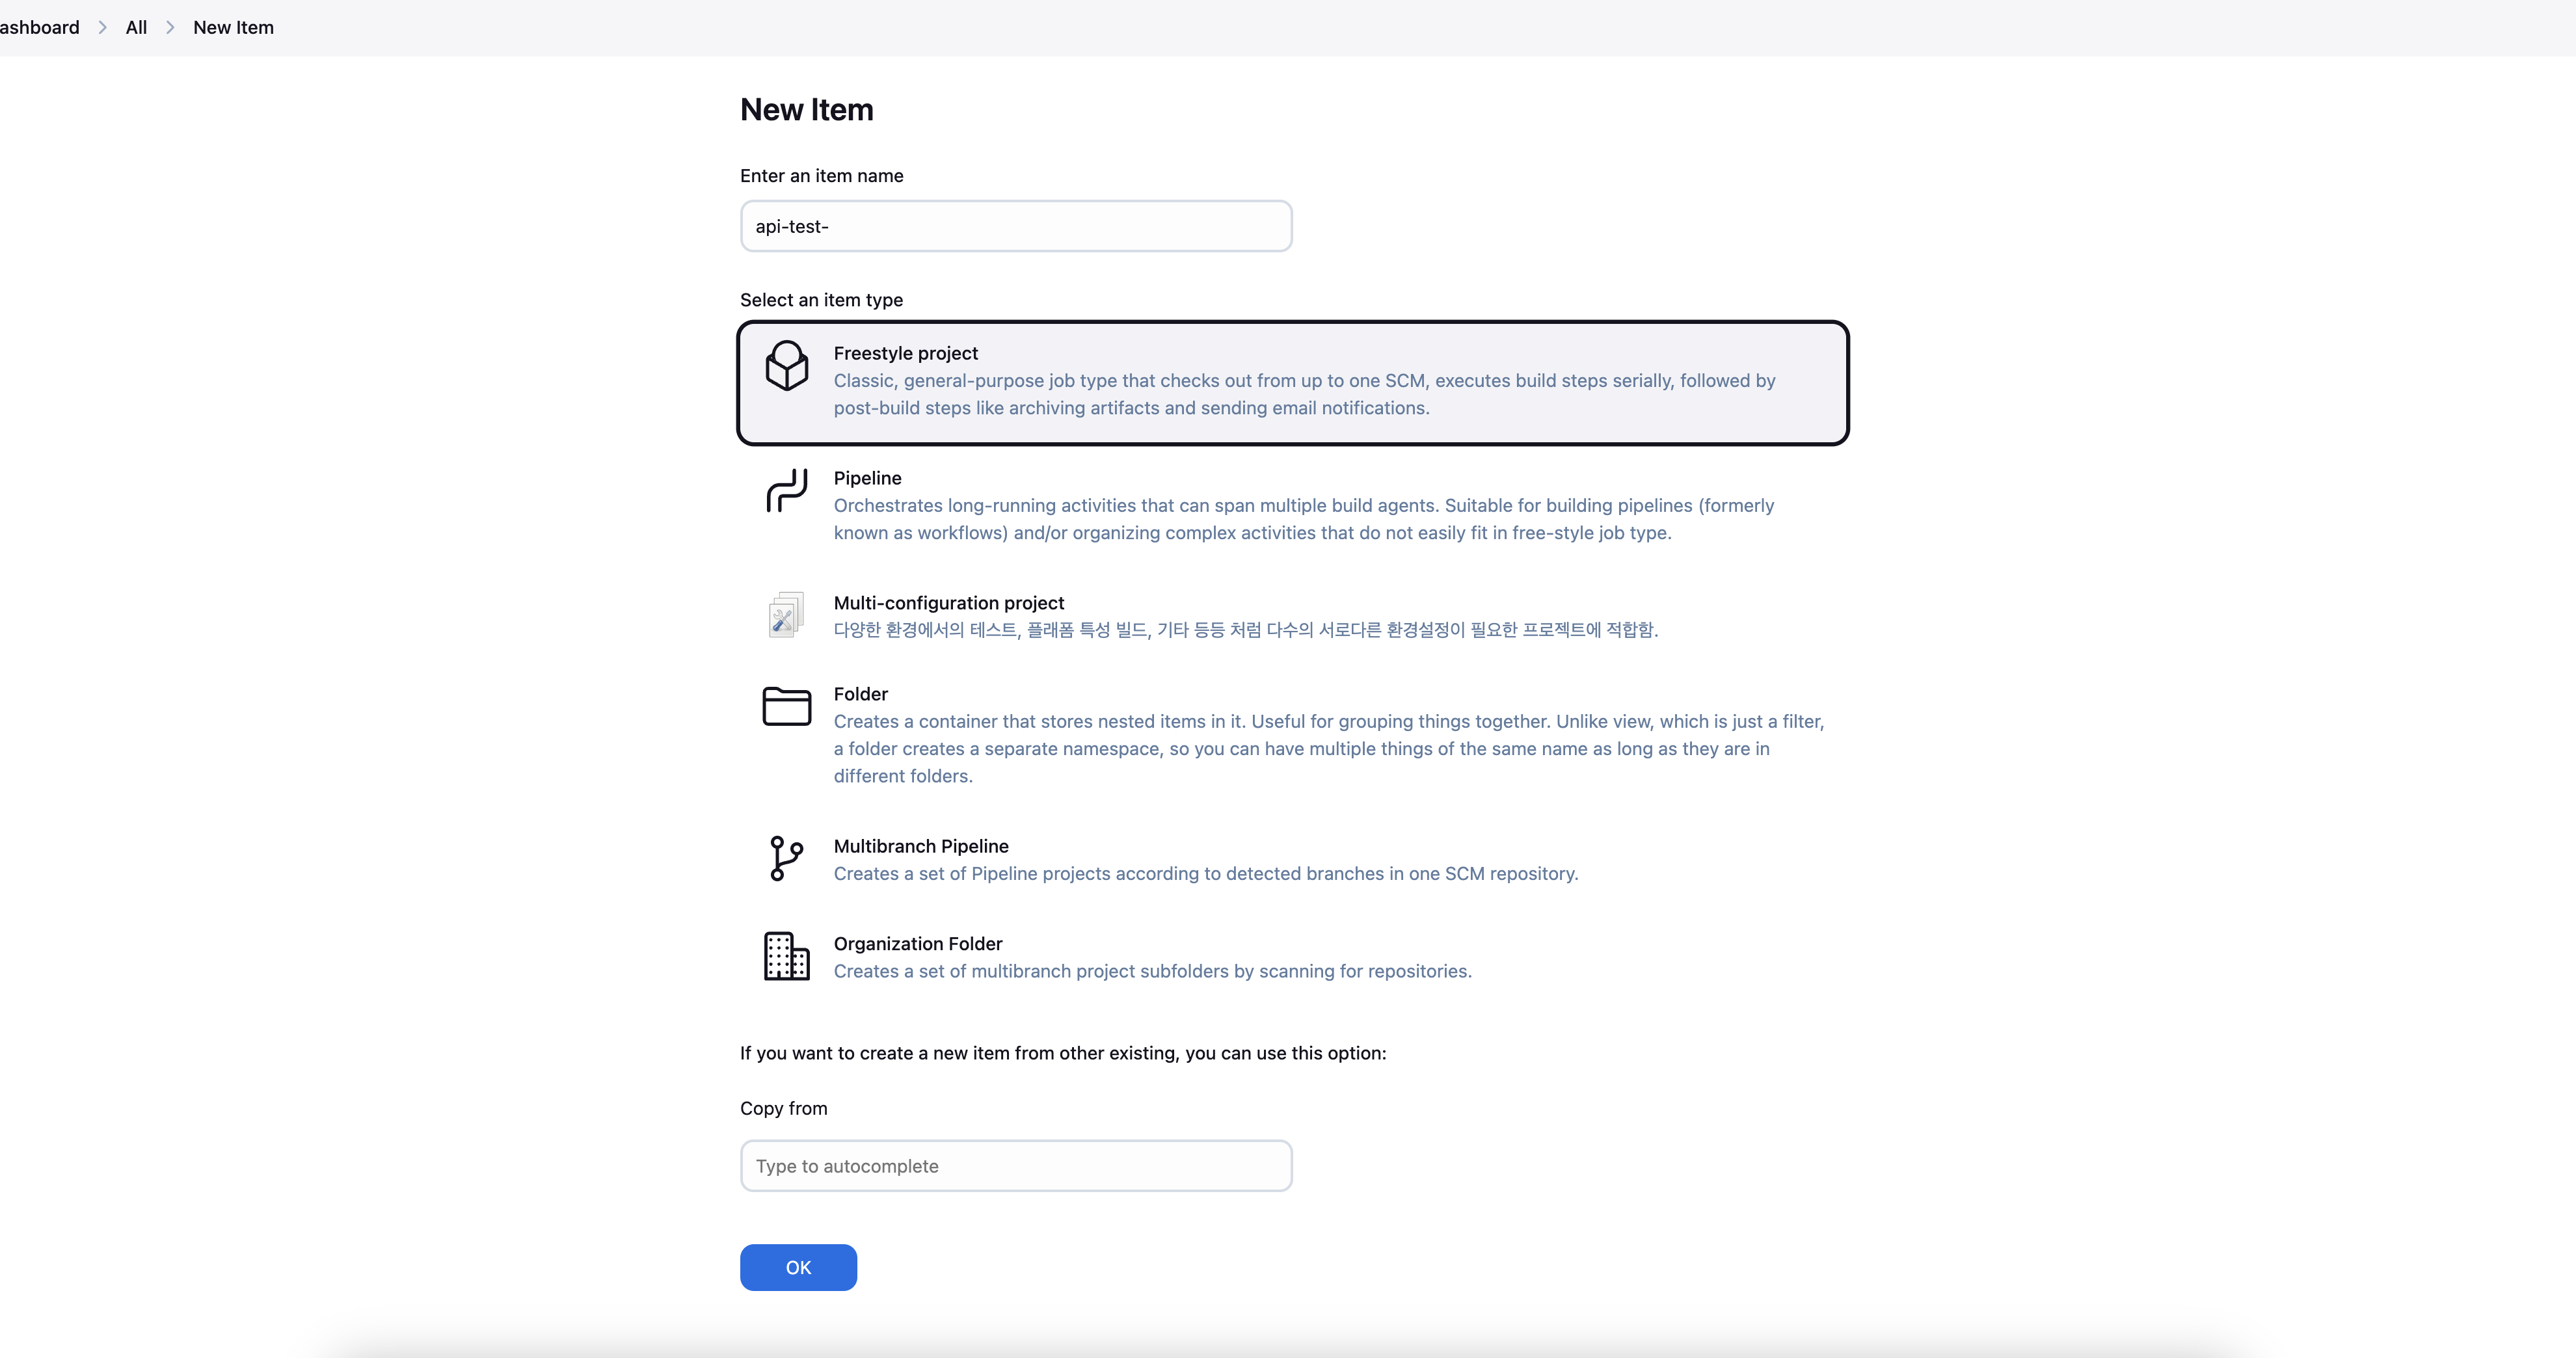The height and width of the screenshot is (1358, 2576).
Task: Click the Pipeline pipe icon
Action: click(x=786, y=490)
